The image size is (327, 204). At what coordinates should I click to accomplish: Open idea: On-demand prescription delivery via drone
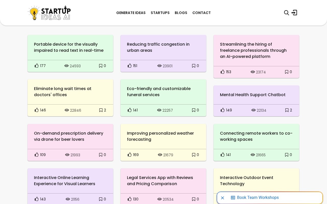pos(68,136)
